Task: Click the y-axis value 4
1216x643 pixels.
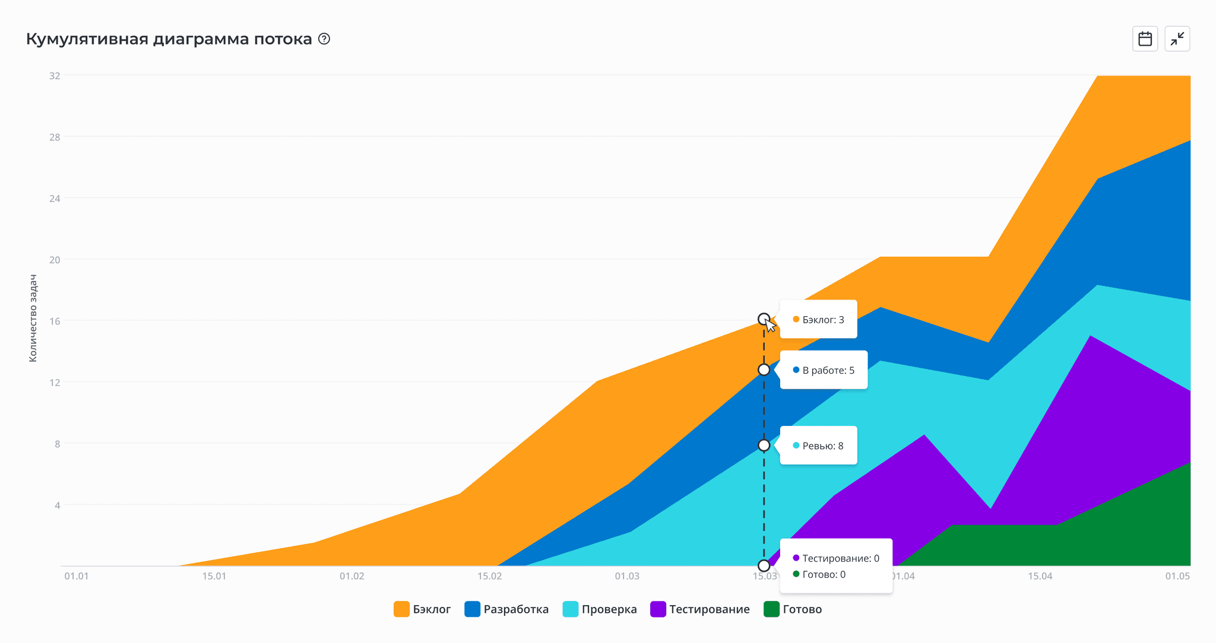Action: pos(57,505)
